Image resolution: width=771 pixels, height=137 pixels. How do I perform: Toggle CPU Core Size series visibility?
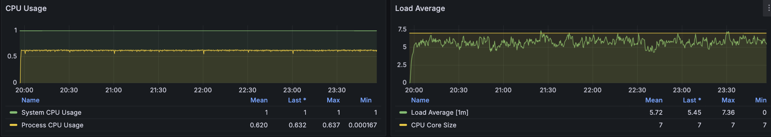click(433, 125)
